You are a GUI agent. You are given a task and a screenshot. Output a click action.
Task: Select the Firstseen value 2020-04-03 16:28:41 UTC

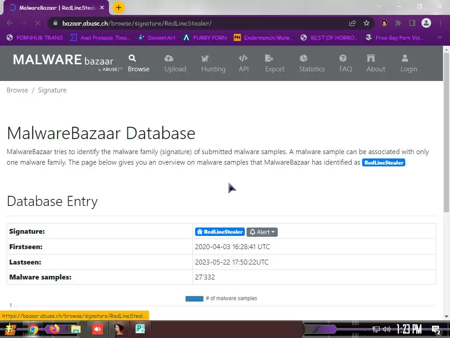coord(232,247)
